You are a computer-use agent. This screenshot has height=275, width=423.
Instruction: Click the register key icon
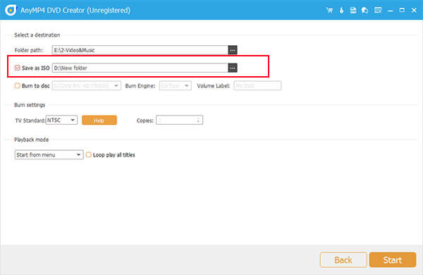coord(341,11)
